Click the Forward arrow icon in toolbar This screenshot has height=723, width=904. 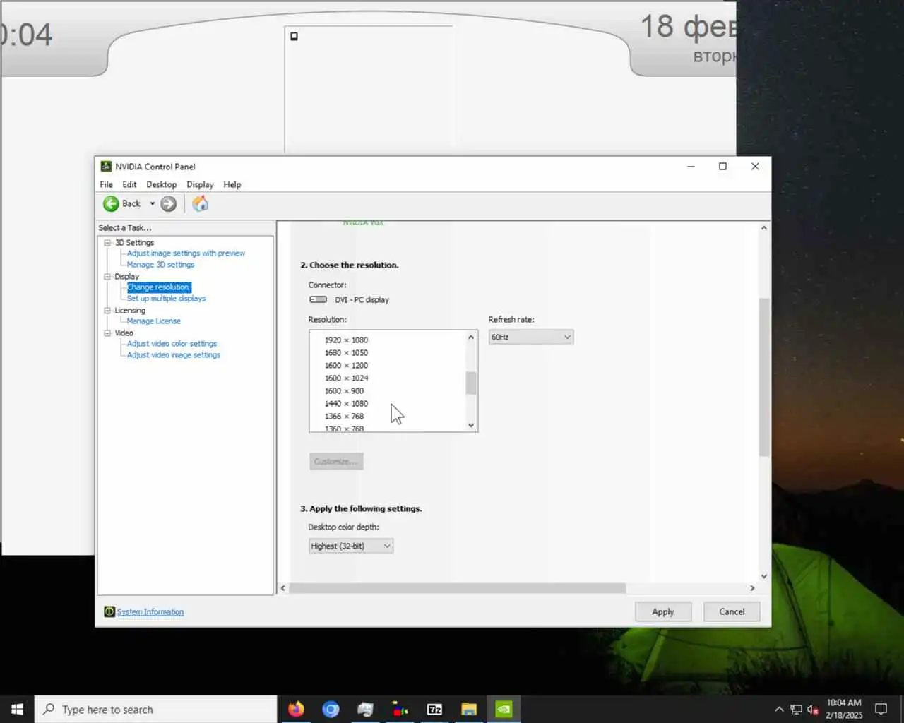click(168, 204)
